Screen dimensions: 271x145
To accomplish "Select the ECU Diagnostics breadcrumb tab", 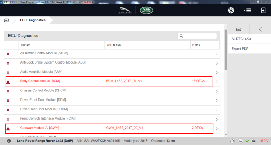I will [x=33, y=20].
